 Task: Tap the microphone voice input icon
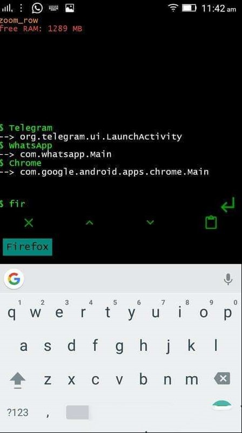(x=228, y=279)
